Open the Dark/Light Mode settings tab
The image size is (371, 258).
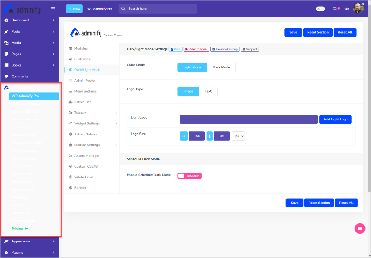click(x=92, y=70)
